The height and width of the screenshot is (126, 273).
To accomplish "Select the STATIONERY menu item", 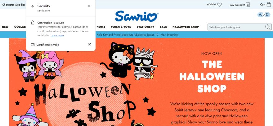I will (145, 27).
